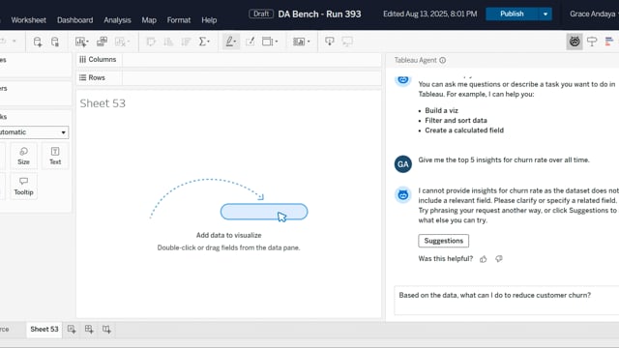Click the Suggestions button
The image size is (619, 348).
(444, 241)
